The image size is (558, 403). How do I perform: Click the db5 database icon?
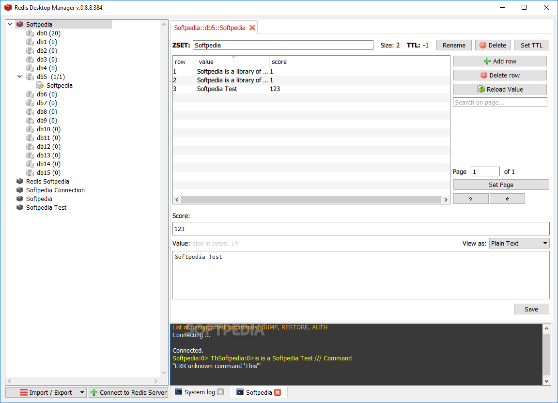pyautogui.click(x=30, y=77)
